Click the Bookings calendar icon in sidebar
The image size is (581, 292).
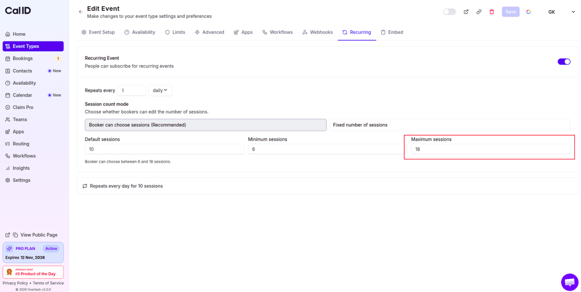coord(8,58)
